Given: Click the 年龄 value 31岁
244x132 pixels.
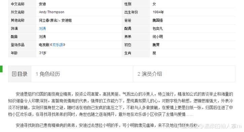Looking at the screenshot, I should [43, 53].
